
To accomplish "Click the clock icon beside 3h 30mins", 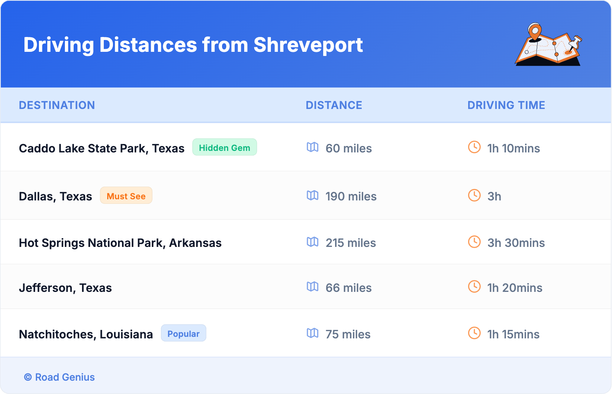I will point(474,242).
